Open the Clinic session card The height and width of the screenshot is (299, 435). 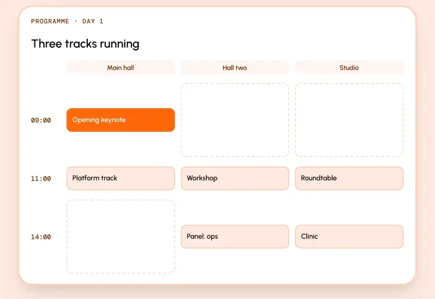349,236
